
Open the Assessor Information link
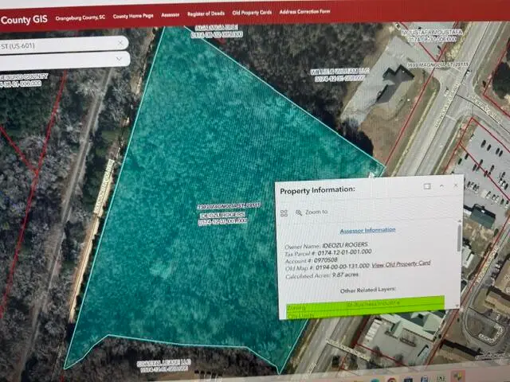tap(367, 230)
